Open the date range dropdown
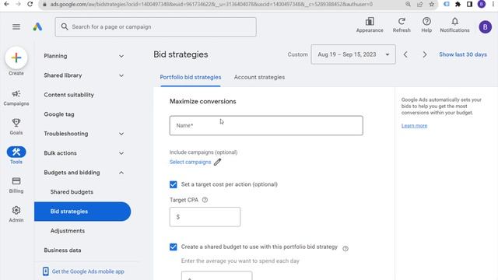The image size is (498, 280). click(x=353, y=54)
